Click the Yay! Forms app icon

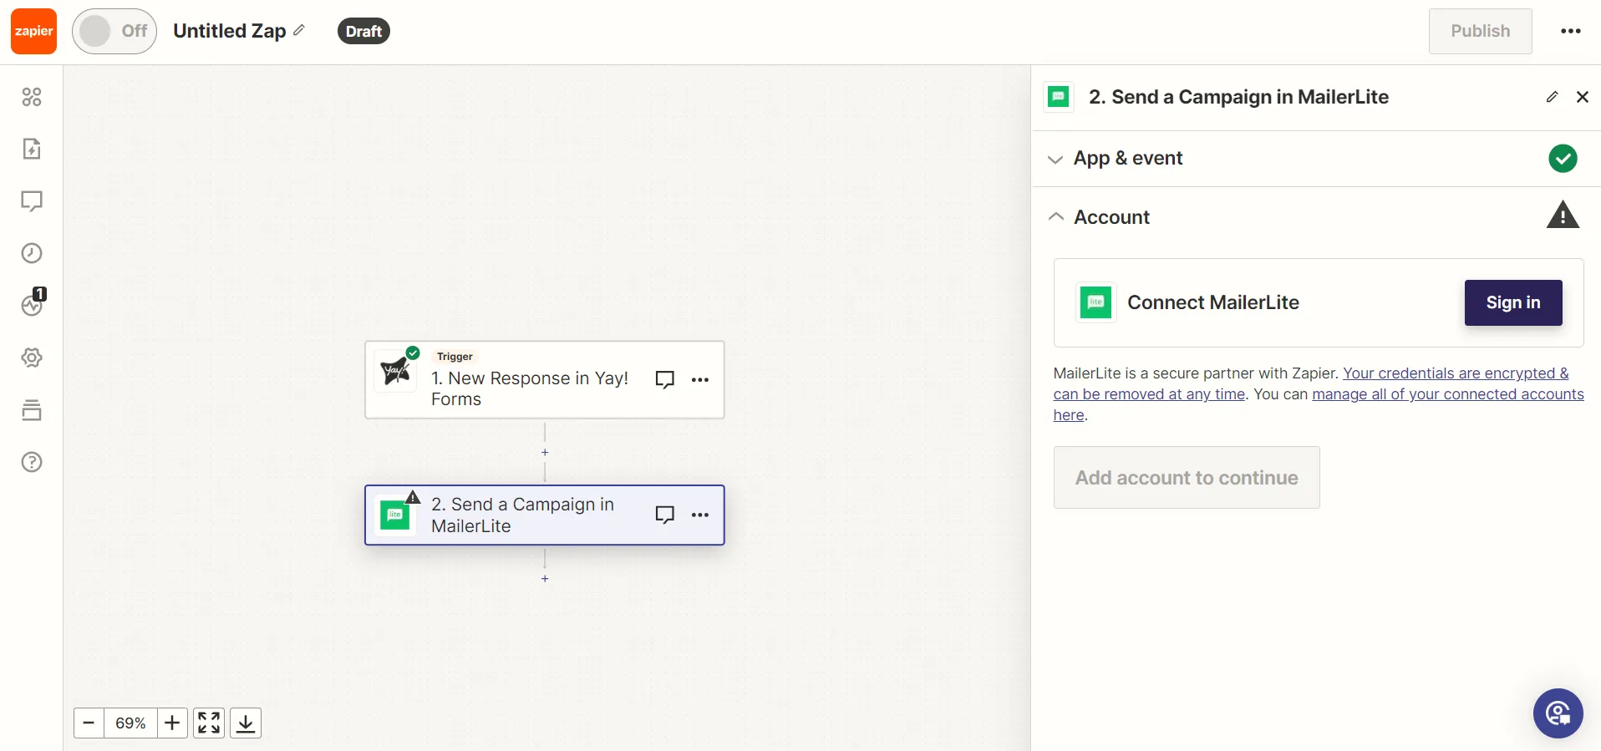click(x=395, y=370)
